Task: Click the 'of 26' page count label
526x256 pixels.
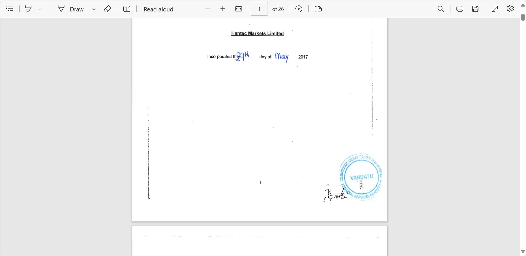Action: click(278, 9)
